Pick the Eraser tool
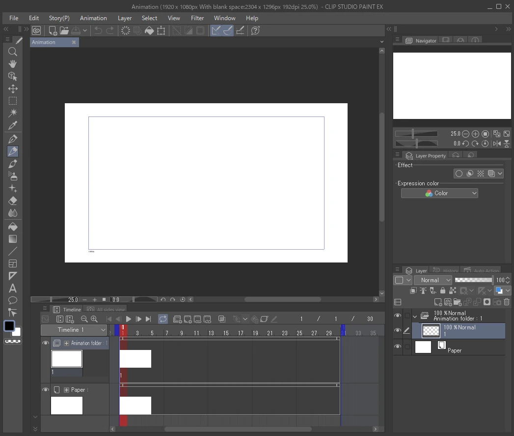This screenshot has width=514, height=436. [x=13, y=201]
